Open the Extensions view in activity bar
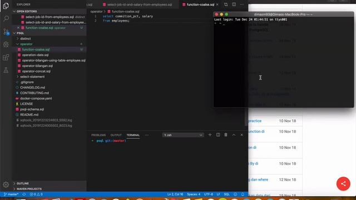The image size is (356, 200). [6, 57]
